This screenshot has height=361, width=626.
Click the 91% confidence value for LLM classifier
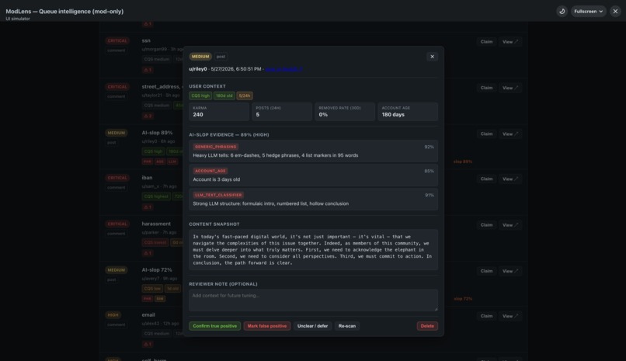[x=429, y=196]
